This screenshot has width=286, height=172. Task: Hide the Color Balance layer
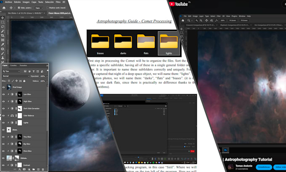[3, 116]
